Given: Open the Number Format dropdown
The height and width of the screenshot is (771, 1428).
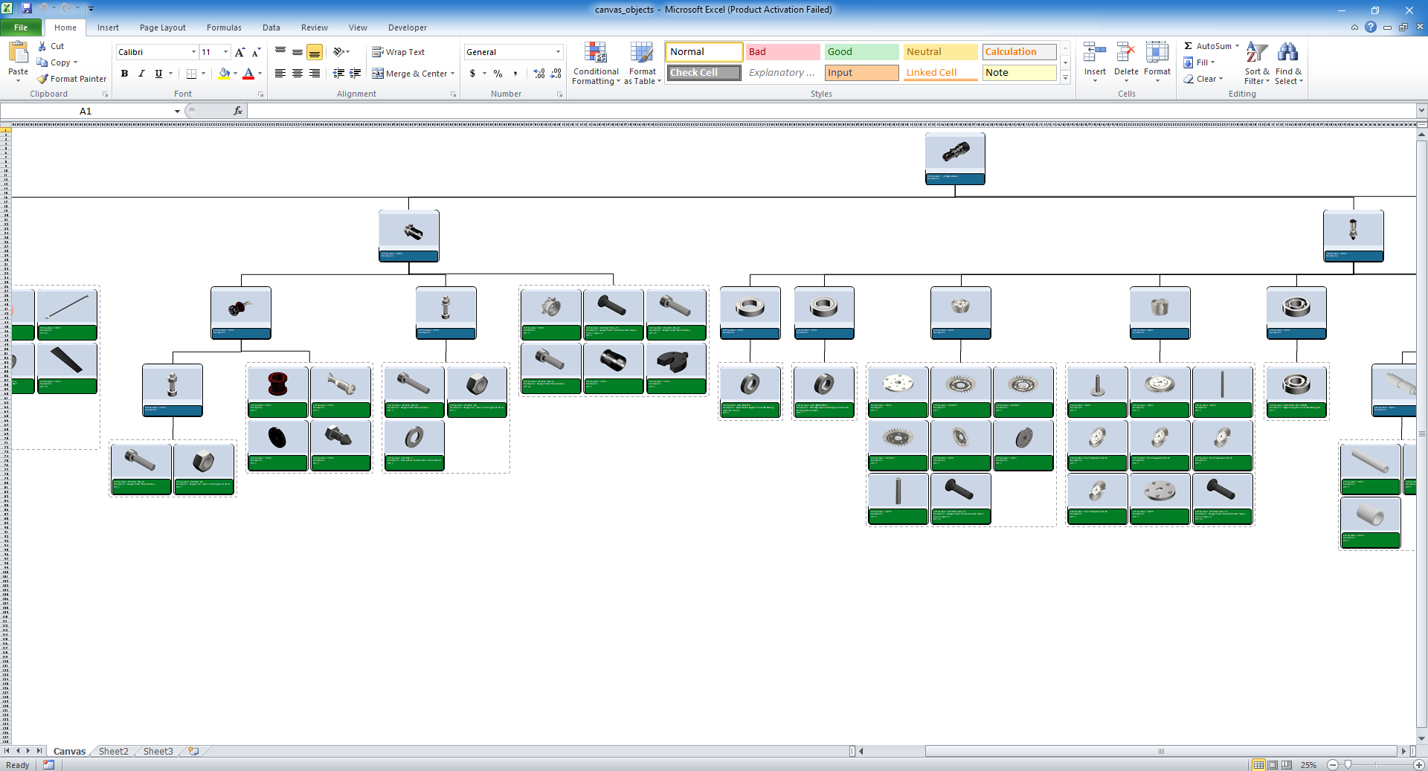Looking at the screenshot, I should 557,52.
